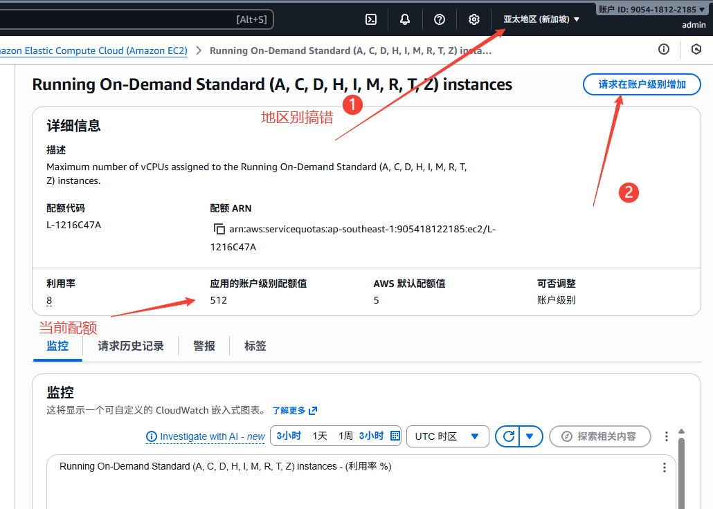
Task: Copy the quota ARN with the copy icon
Action: (x=219, y=229)
